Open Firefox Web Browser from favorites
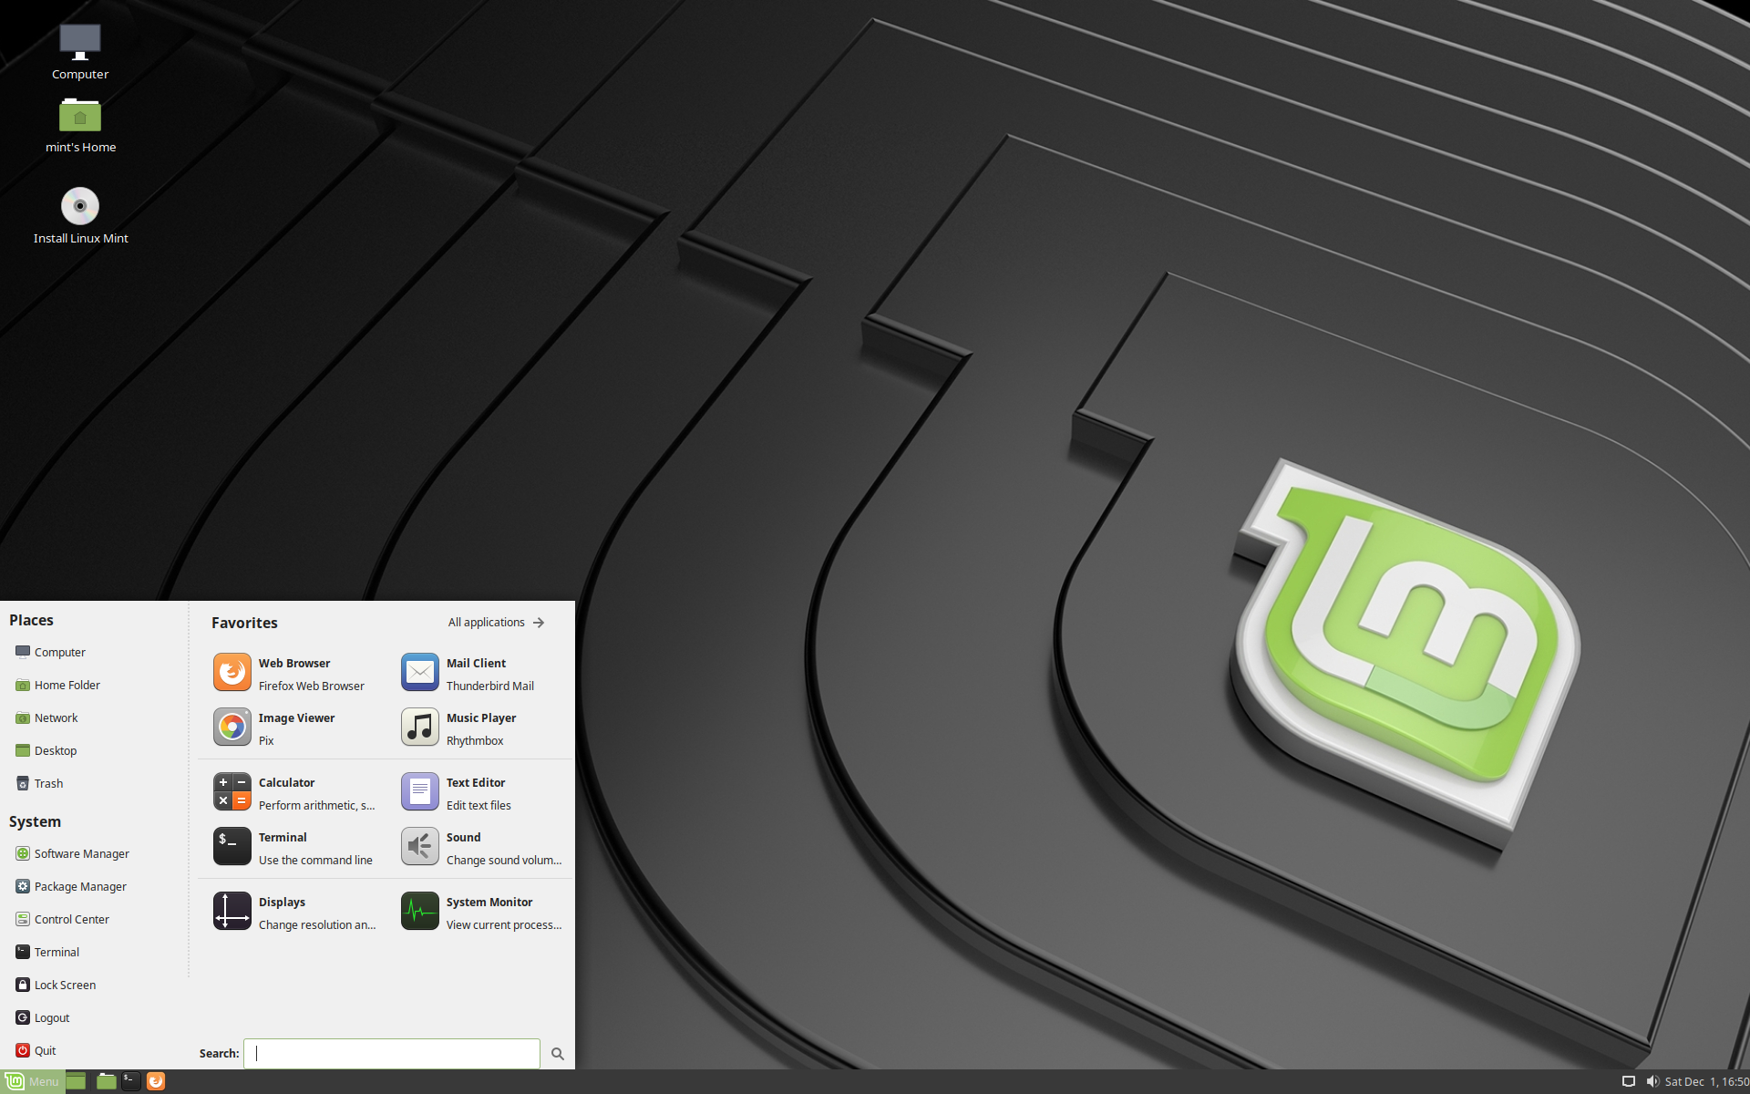Viewport: 1750px width, 1094px height. [293, 673]
